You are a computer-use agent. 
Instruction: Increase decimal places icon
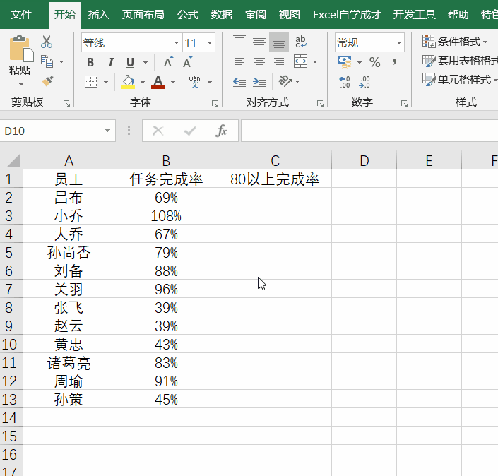345,82
